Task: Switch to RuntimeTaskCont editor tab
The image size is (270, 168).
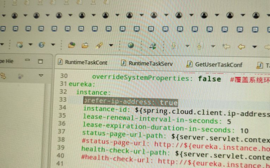Action: pyautogui.click(x=82, y=62)
